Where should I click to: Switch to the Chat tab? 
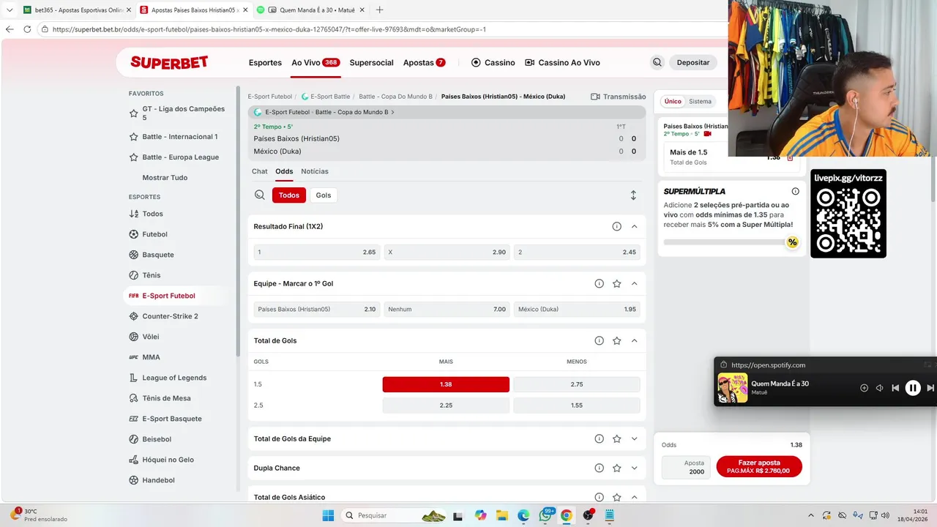260,171
